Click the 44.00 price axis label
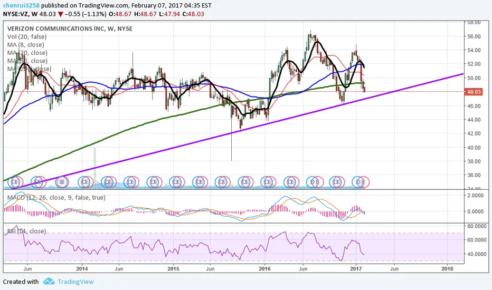 pyautogui.click(x=474, y=120)
